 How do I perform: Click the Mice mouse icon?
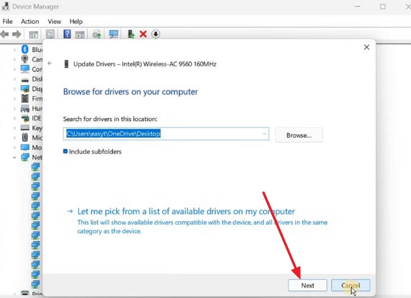click(x=25, y=138)
